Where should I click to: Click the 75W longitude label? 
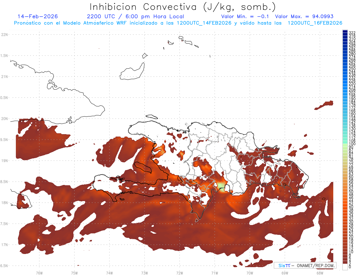point(74,273)
